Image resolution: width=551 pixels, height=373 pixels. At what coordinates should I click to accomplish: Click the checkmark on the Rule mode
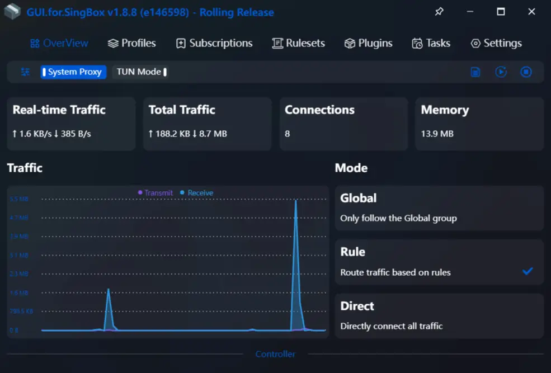528,271
